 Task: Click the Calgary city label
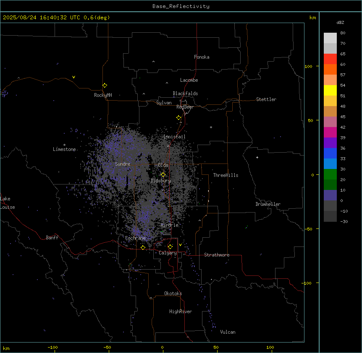(x=168, y=253)
